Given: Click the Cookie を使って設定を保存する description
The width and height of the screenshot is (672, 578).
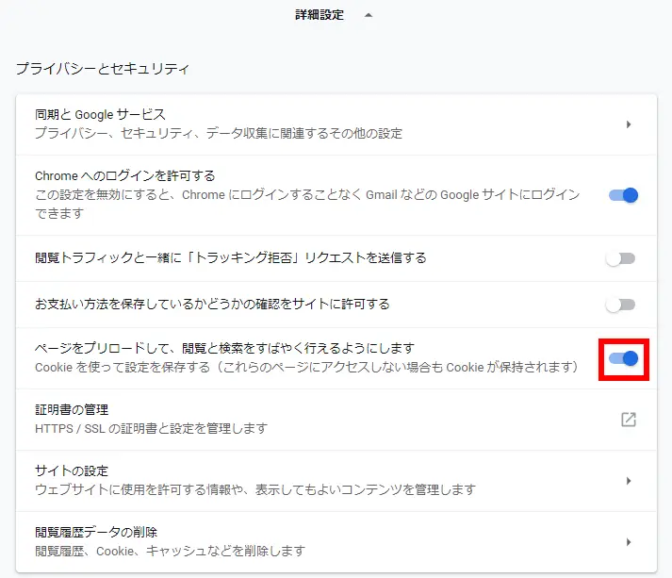Looking at the screenshot, I should click(306, 367).
